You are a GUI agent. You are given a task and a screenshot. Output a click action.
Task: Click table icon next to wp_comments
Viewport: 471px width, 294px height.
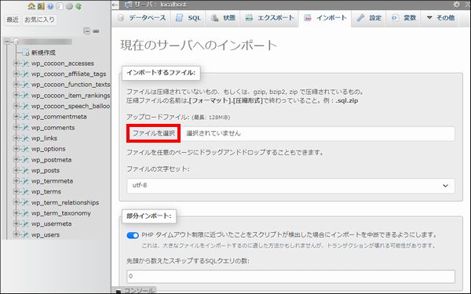point(26,128)
